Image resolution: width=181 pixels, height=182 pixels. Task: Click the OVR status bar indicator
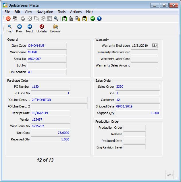pyautogui.click(x=170, y=175)
